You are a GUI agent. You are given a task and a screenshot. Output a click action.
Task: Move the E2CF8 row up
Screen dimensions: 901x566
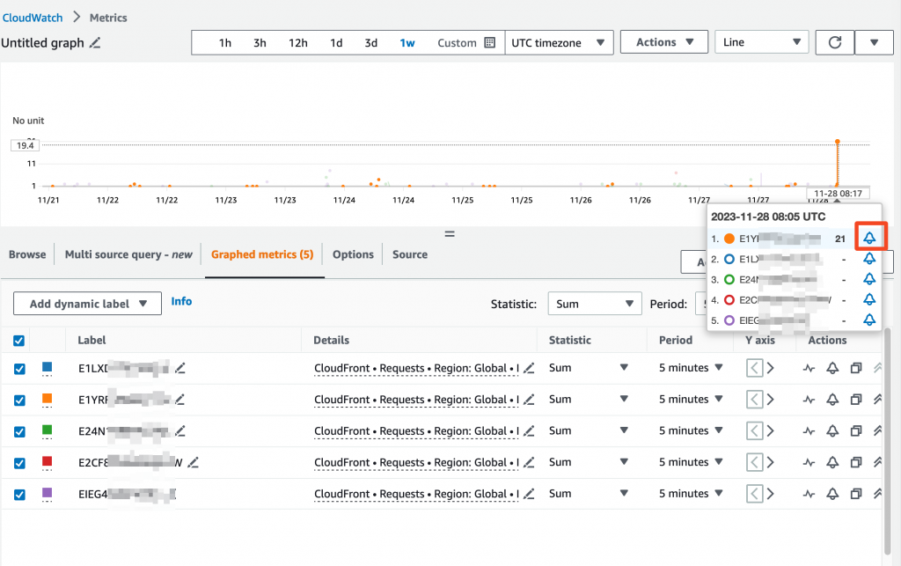(x=877, y=462)
